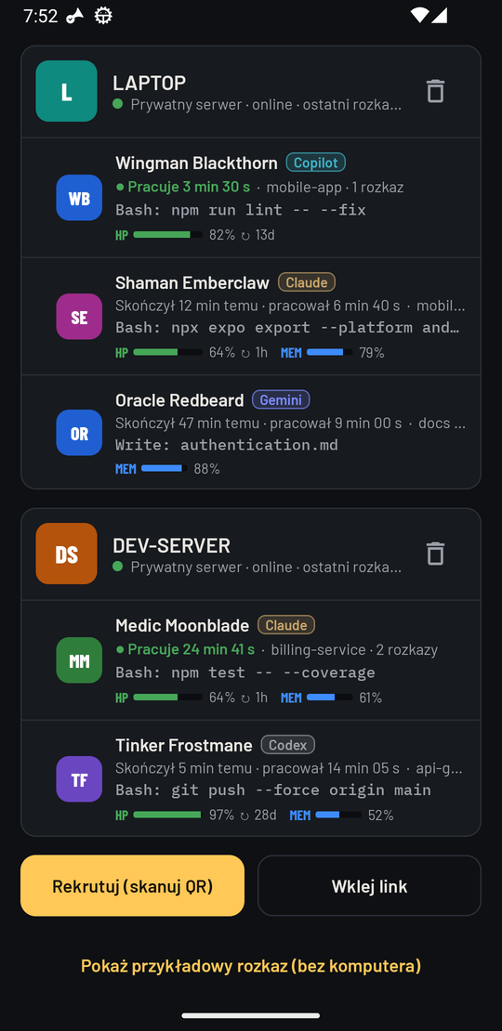
Task: Open the LAPTOP server header title
Action: pyautogui.click(x=150, y=83)
